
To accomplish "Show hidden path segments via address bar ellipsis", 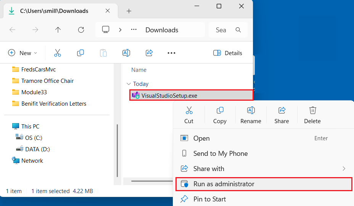I will pos(134,30).
